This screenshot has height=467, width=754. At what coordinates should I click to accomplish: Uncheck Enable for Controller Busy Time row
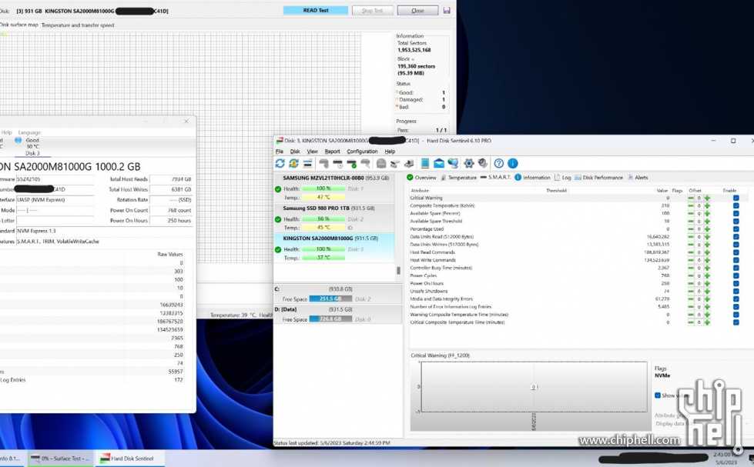(736, 268)
